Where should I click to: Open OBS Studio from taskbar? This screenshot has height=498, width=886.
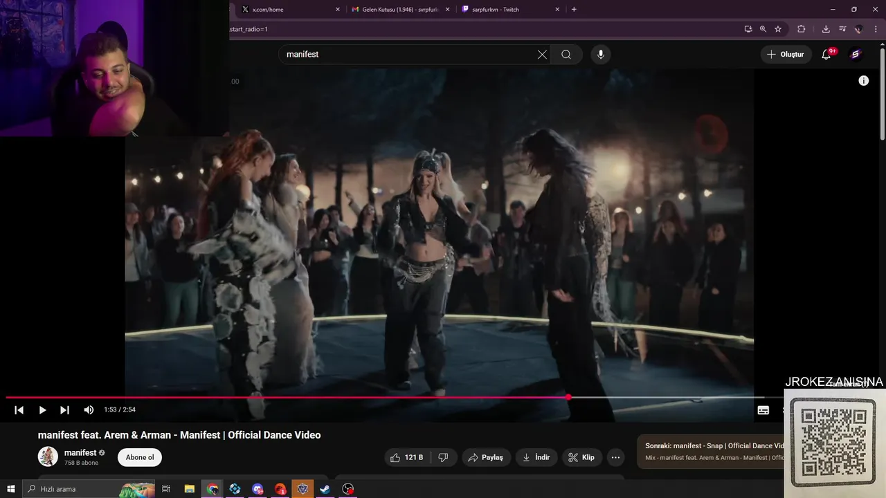click(x=348, y=489)
